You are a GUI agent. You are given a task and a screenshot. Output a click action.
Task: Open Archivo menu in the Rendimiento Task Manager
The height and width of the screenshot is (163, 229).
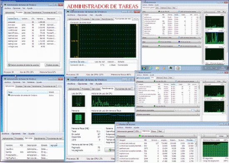pyautogui.click(x=71, y=84)
